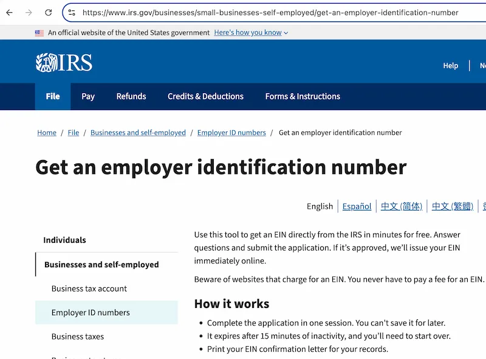
Task: Reload the current IRS page
Action: 49,12
